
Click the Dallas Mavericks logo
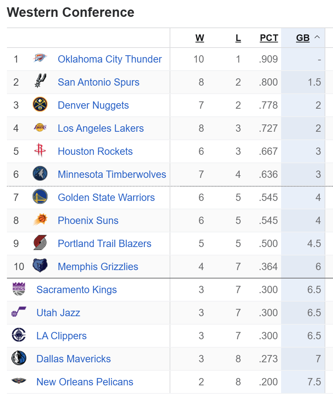pyautogui.click(x=19, y=359)
